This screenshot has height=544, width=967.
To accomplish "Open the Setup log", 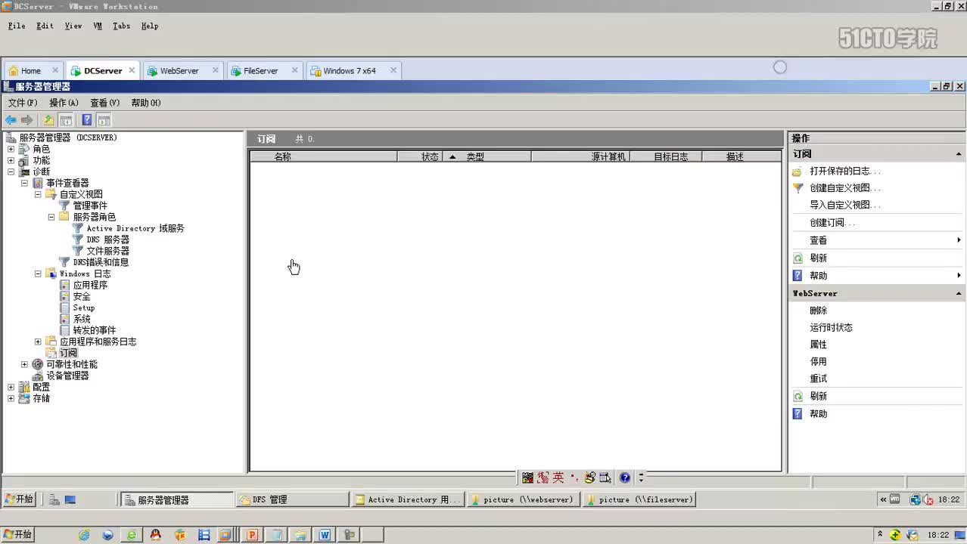I will pyautogui.click(x=84, y=308).
